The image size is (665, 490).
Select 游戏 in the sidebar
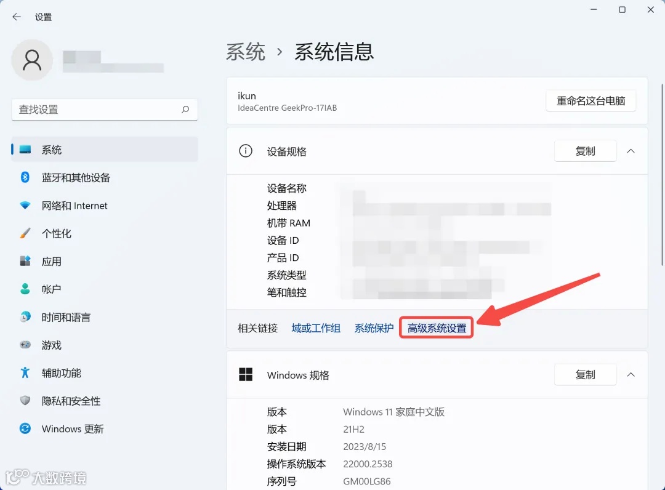click(x=104, y=345)
